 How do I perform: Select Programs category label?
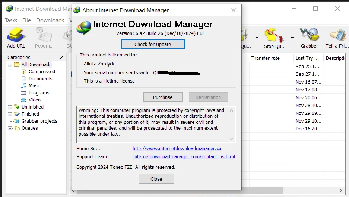pos(39,93)
